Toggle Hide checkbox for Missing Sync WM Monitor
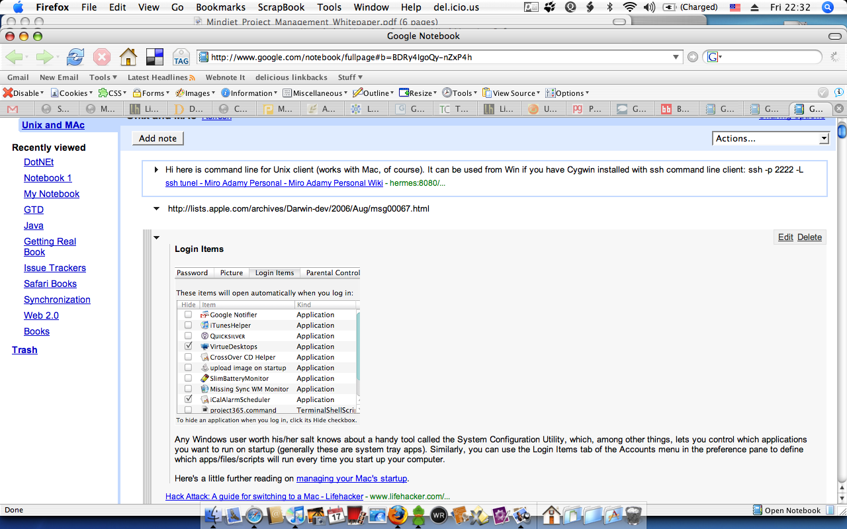This screenshot has width=847, height=529. click(189, 389)
